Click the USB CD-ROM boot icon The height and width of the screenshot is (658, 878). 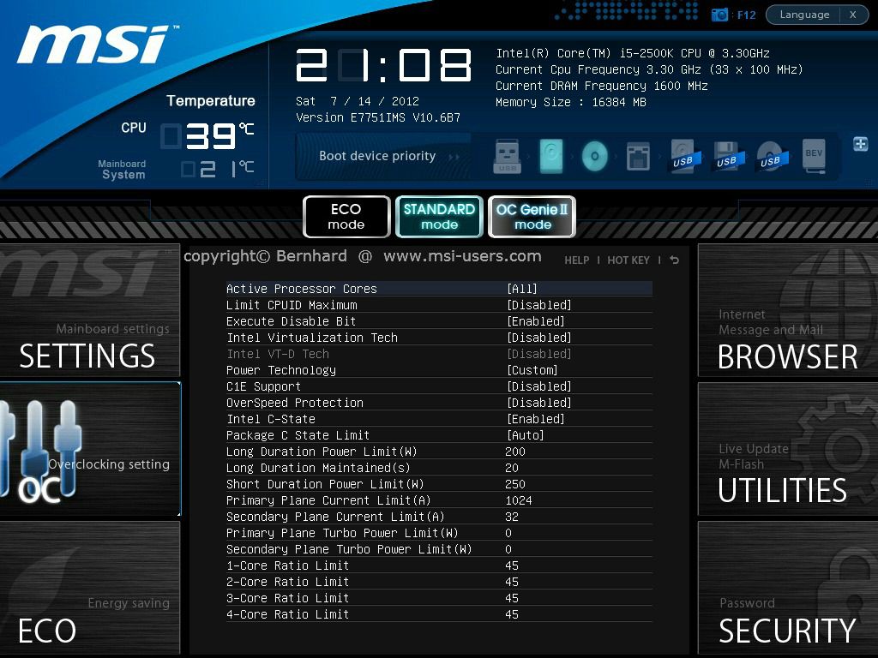[770, 155]
